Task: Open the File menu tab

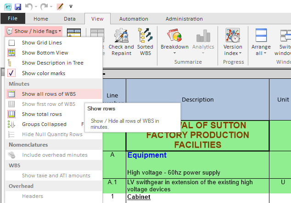Action: pos(12,19)
